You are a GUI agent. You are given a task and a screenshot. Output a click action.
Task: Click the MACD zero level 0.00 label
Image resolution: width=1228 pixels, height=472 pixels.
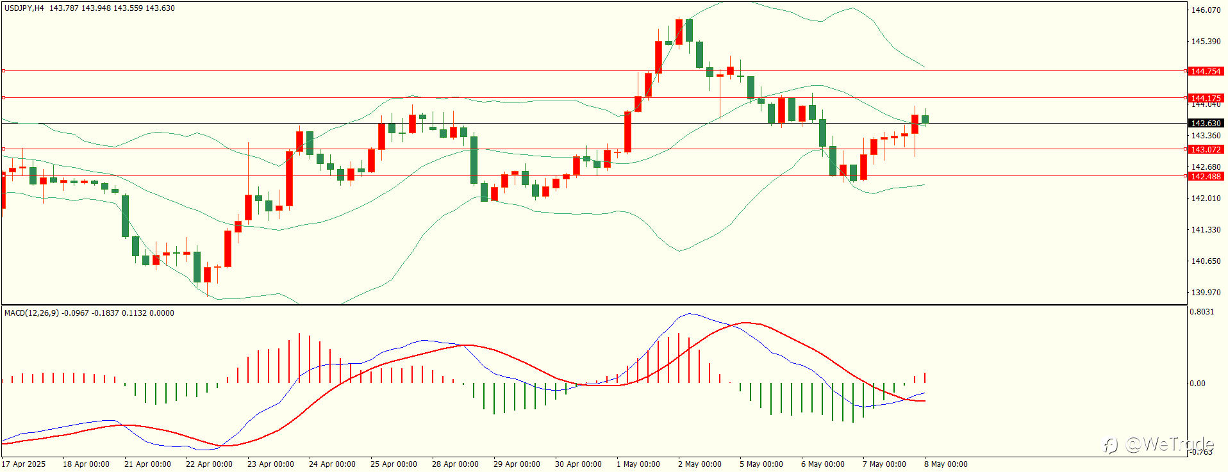coord(1197,384)
